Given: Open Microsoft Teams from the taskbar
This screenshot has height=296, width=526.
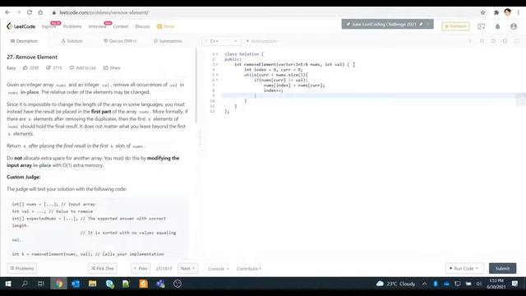Looking at the screenshot, I should coord(160,284).
